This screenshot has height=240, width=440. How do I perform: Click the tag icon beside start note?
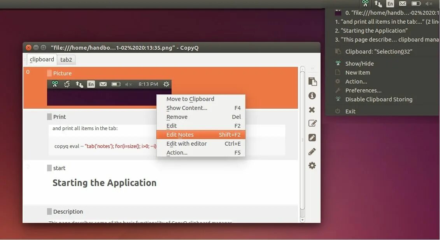[x=49, y=168]
